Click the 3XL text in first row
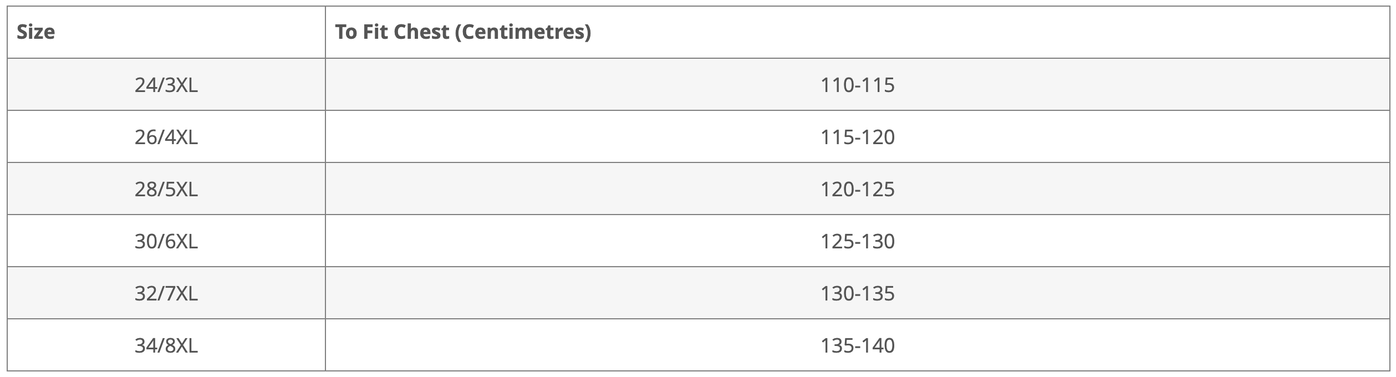 click(181, 85)
